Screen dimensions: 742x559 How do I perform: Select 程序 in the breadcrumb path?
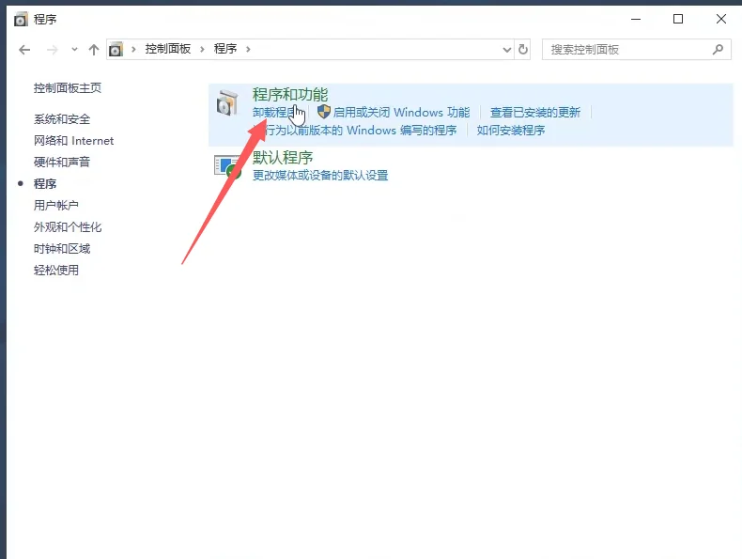click(225, 49)
